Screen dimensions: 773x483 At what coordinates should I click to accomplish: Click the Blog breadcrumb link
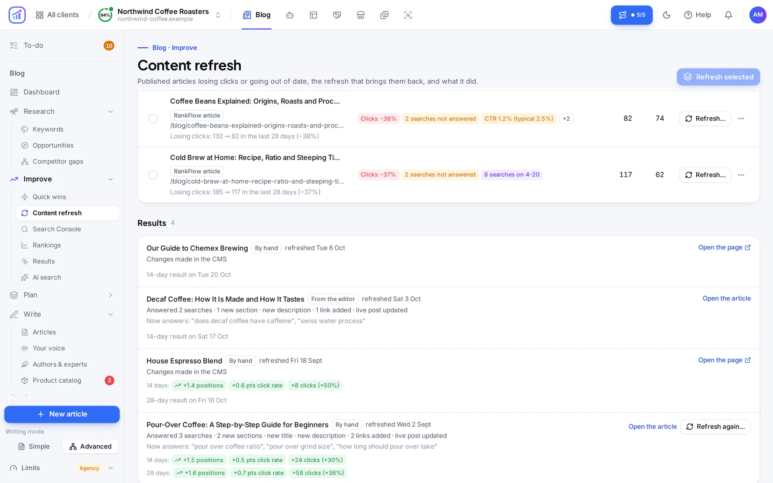point(159,47)
